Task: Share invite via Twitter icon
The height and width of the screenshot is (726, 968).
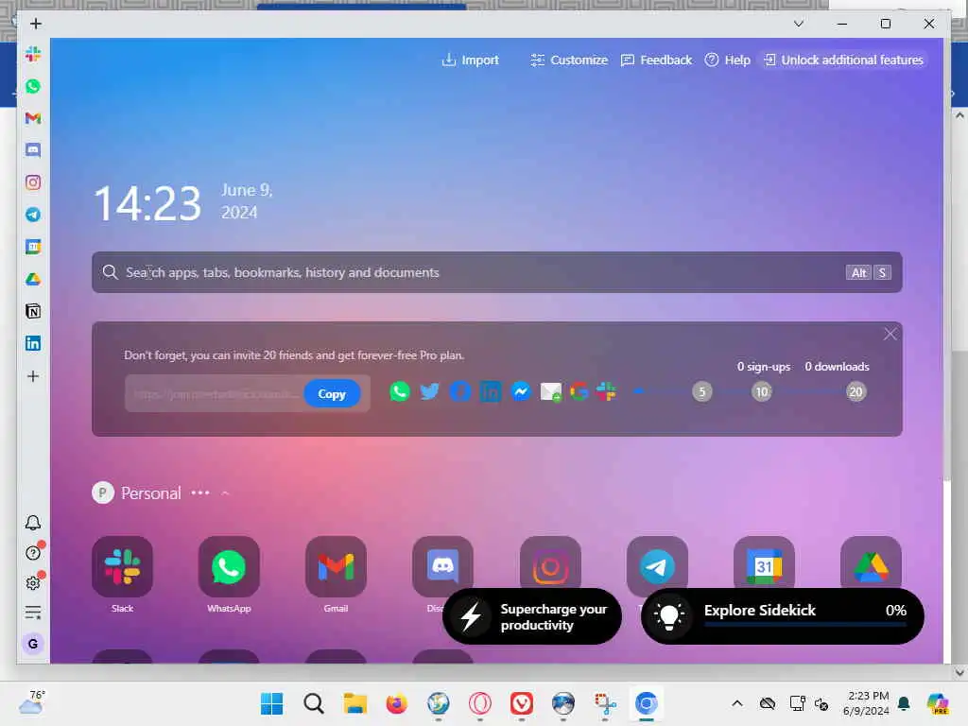Action: coord(430,391)
